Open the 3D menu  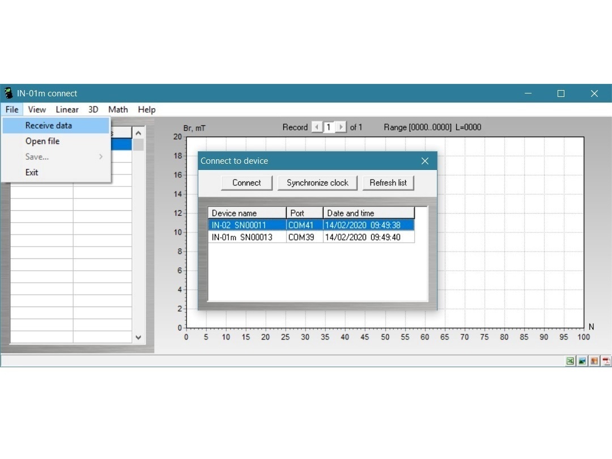pyautogui.click(x=93, y=109)
